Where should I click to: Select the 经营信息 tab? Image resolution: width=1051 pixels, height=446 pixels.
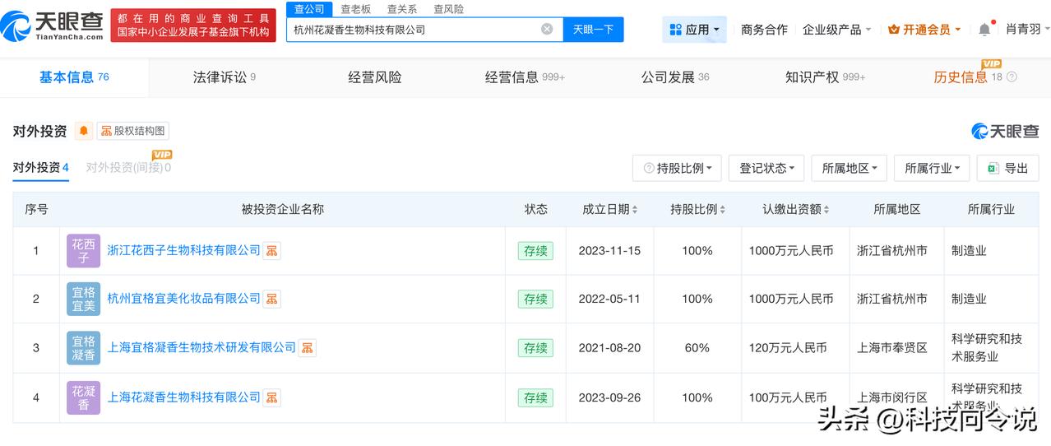(525, 77)
